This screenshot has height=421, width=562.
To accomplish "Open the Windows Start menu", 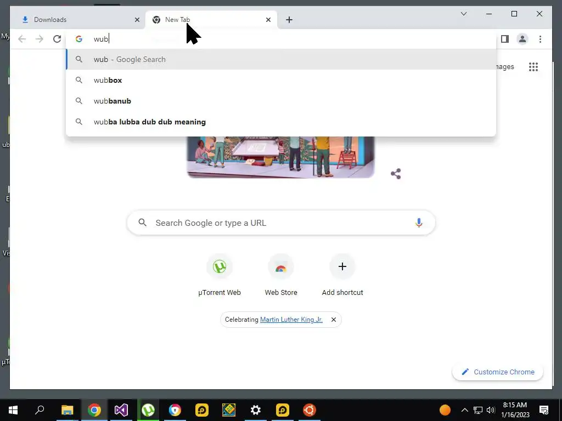I will [13, 410].
